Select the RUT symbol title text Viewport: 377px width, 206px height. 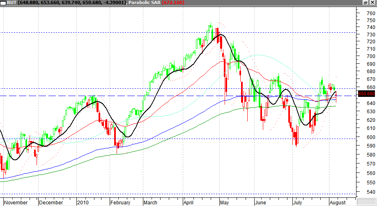[11, 2]
